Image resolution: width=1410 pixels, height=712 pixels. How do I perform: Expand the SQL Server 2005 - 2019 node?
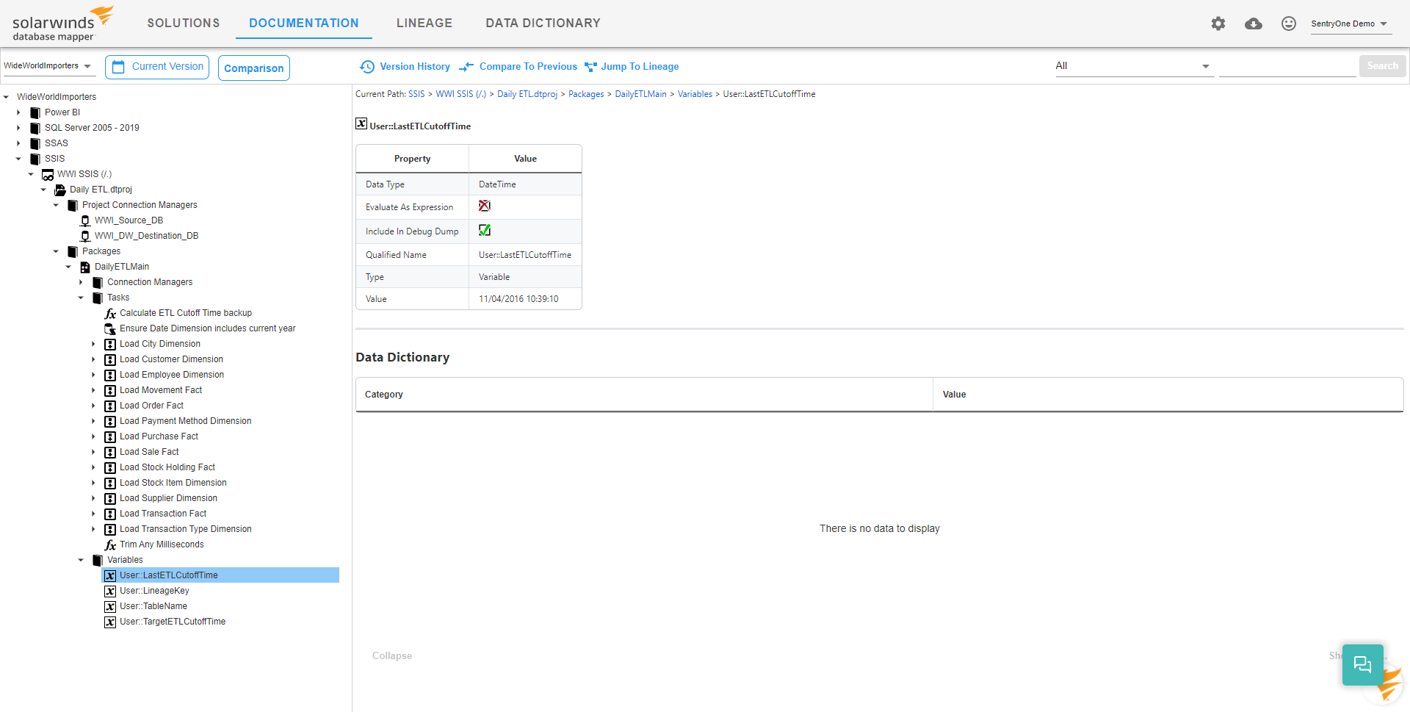[18, 128]
